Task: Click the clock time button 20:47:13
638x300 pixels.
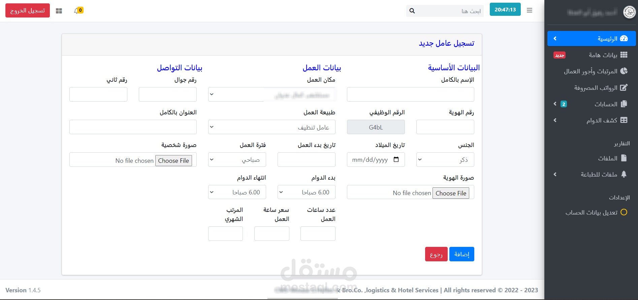Action: 505,9
